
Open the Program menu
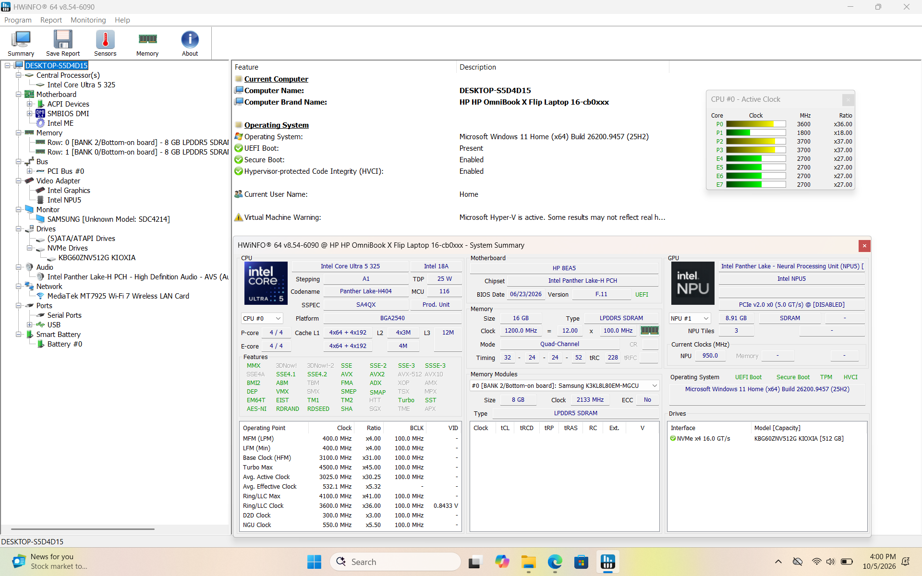(x=18, y=20)
